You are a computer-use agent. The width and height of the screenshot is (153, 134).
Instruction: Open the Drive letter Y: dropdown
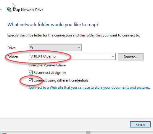tap(55, 48)
